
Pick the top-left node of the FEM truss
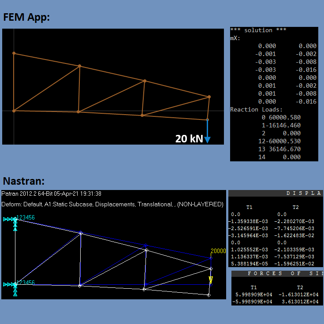coord(14,53)
